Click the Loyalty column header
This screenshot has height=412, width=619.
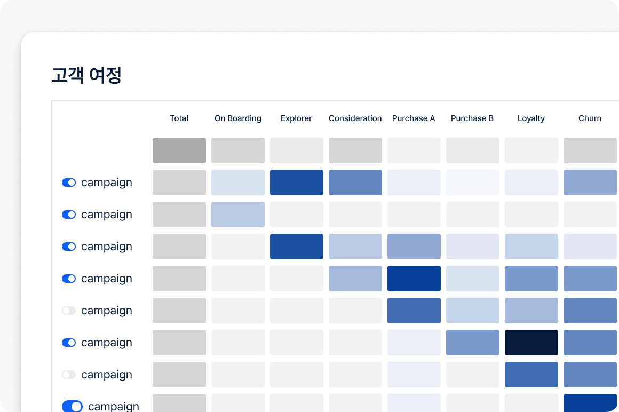tap(531, 118)
